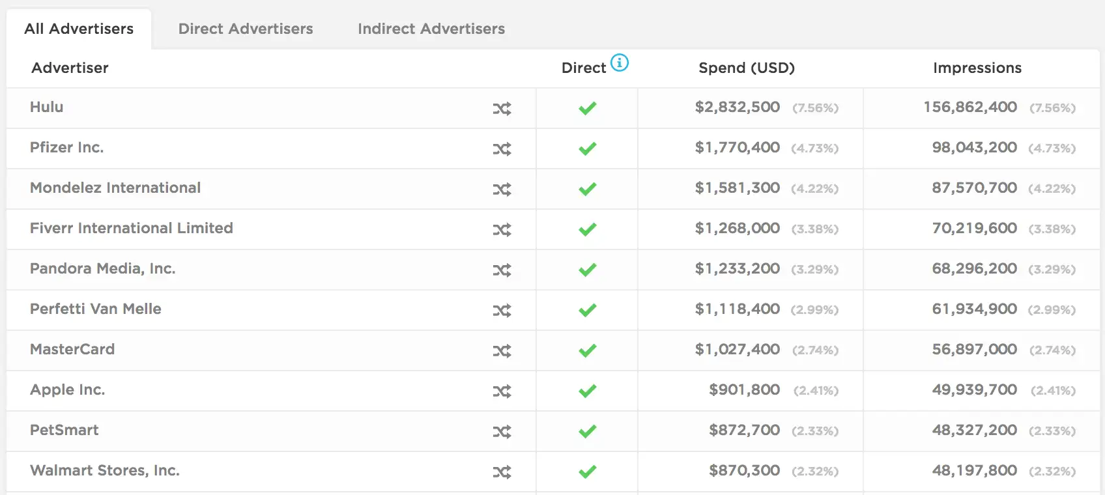Click the green direct checkmark for Pfizer Inc.
1105x495 pixels.
(588, 148)
